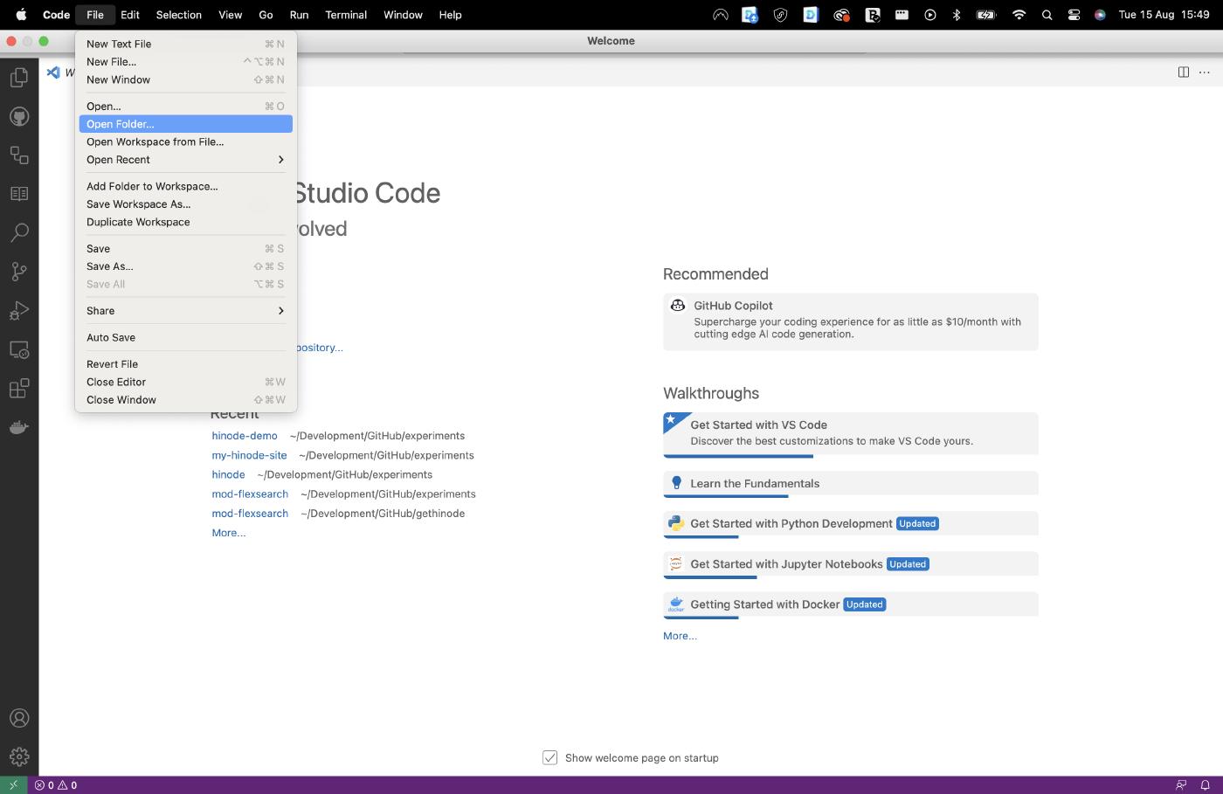The width and height of the screenshot is (1223, 794).
Task: Open the Explorer view in activity bar
Action: pyautogui.click(x=19, y=78)
